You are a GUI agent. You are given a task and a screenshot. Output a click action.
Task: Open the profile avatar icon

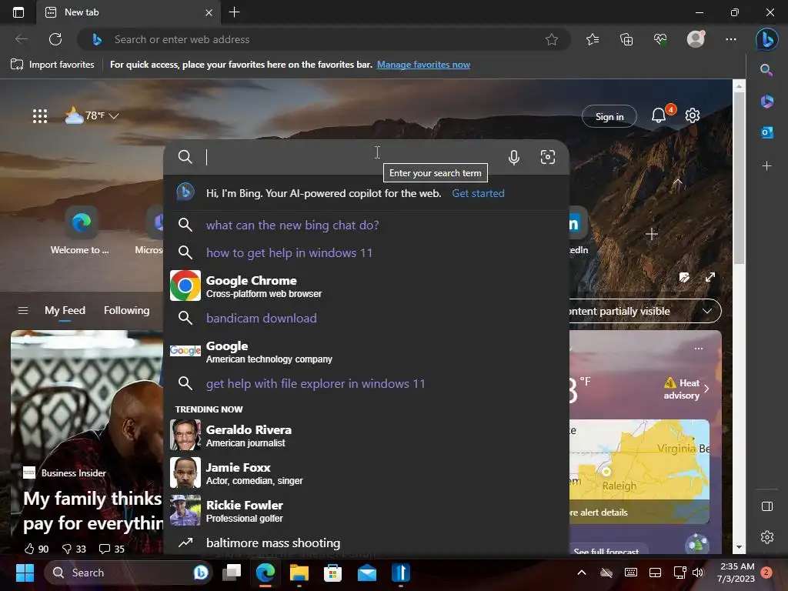click(696, 39)
